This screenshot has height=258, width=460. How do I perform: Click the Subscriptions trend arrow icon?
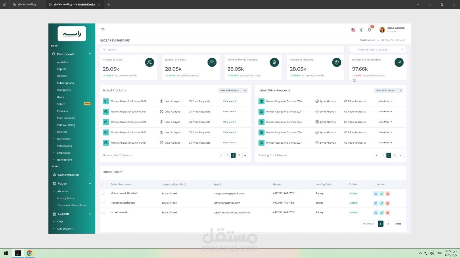pos(399,62)
